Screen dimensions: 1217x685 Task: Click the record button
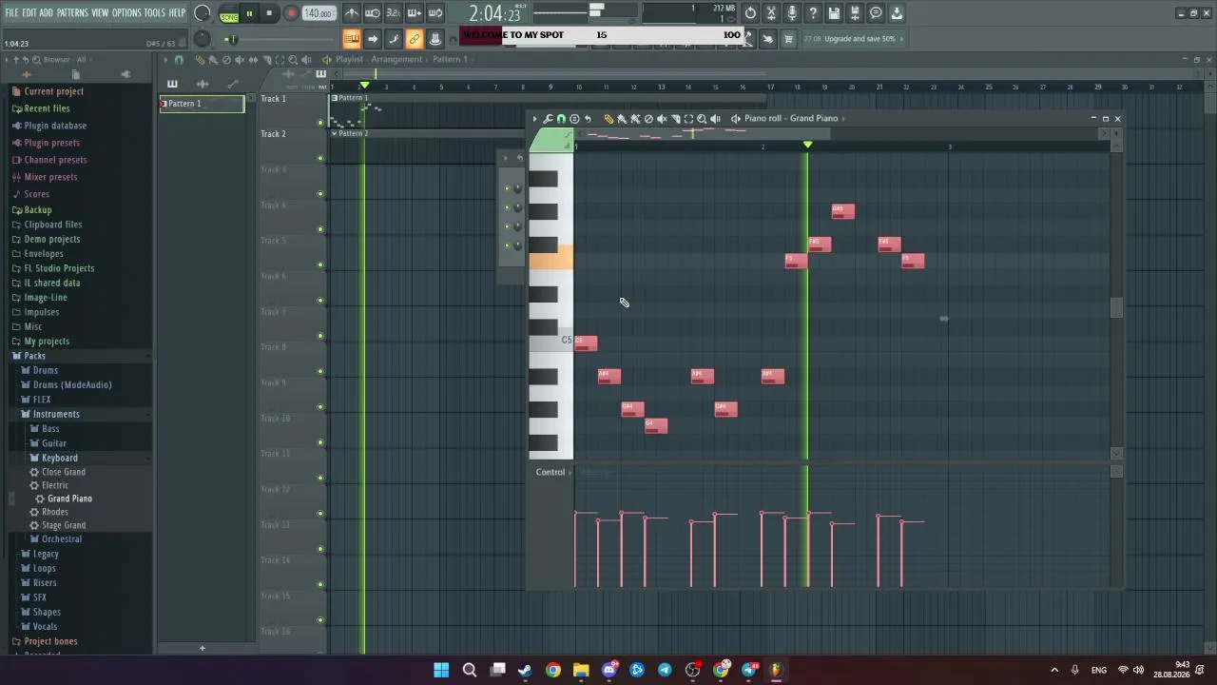point(291,13)
